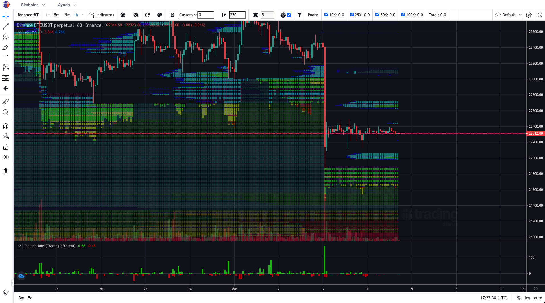The width and height of the screenshot is (545, 303).
Task: Select the brush drawing tool
Action: pyautogui.click(x=6, y=47)
